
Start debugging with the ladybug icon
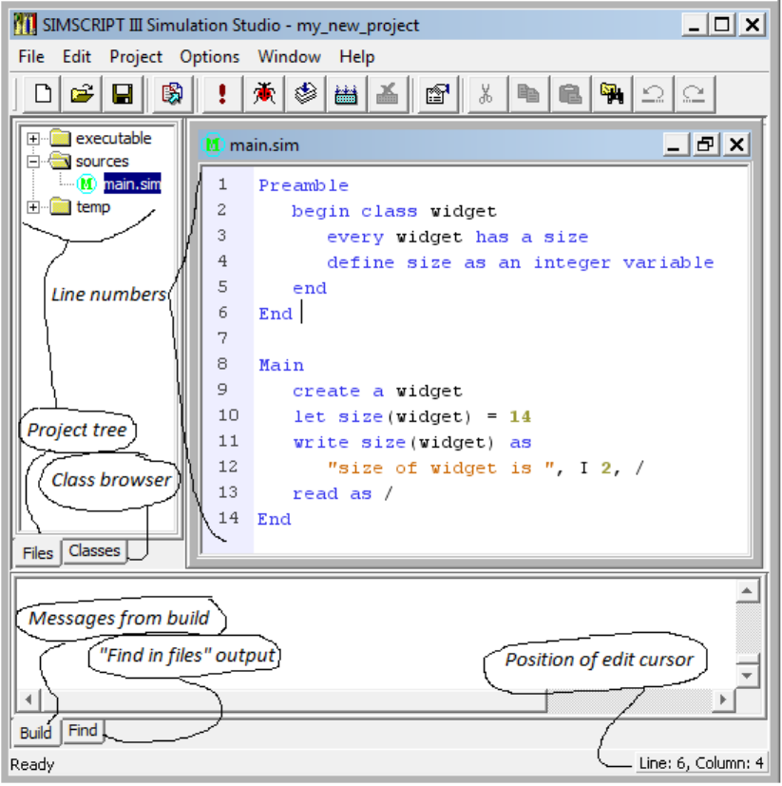[264, 94]
